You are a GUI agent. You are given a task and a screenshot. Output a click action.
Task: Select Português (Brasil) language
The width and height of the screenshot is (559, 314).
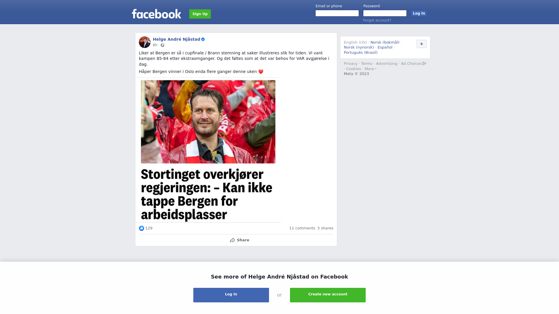tap(360, 53)
